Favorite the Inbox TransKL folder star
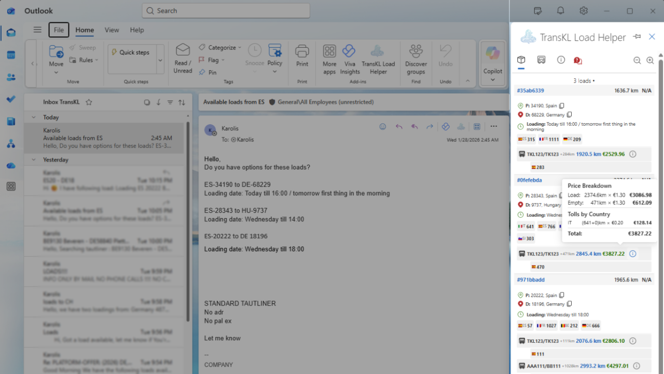This screenshot has width=664, height=374. [x=89, y=102]
